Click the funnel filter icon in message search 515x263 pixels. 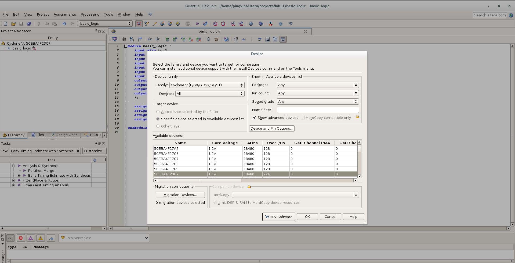point(63,238)
